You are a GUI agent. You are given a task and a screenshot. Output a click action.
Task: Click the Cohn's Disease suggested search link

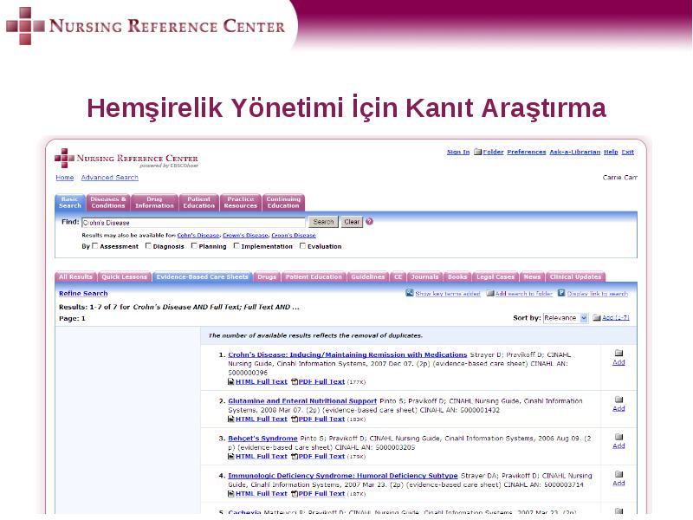198,235
